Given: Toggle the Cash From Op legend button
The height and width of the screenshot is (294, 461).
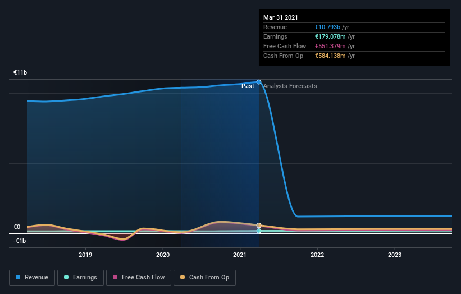Looking at the screenshot, I should pos(204,278).
